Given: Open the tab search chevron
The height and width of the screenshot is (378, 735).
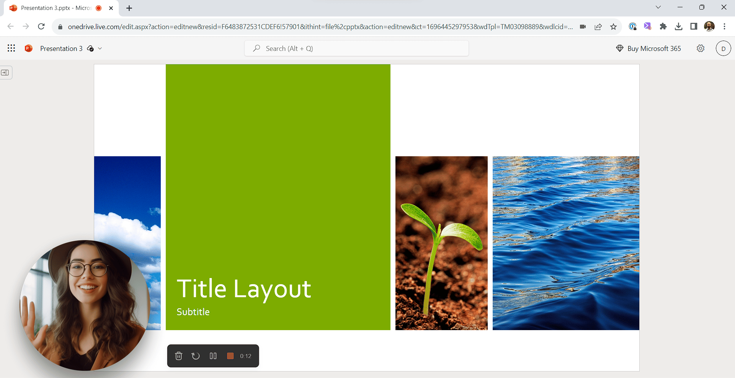Looking at the screenshot, I should pos(658,7).
